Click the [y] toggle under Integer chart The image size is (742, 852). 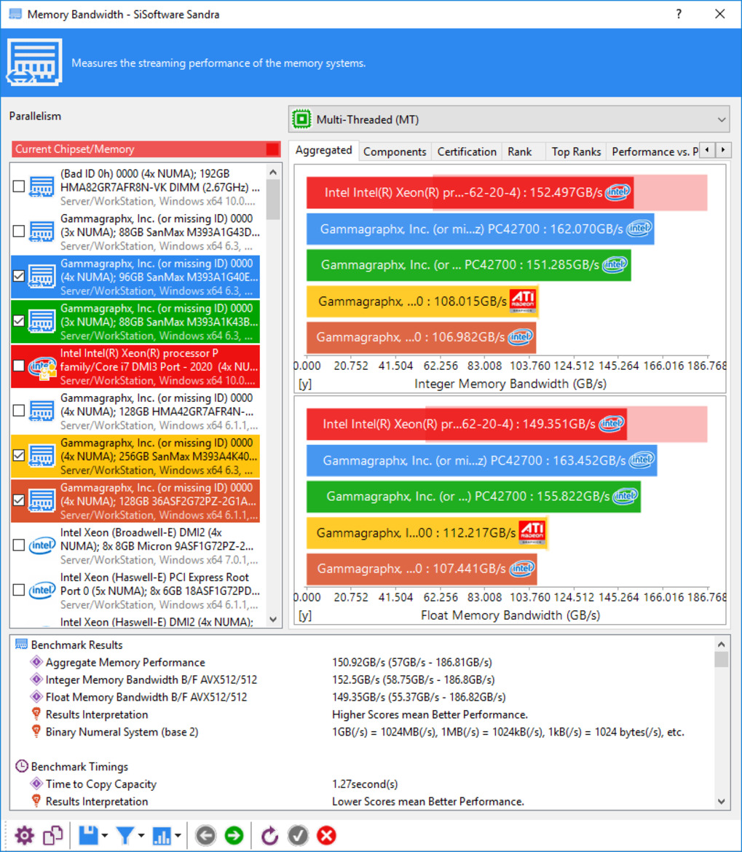click(x=304, y=384)
